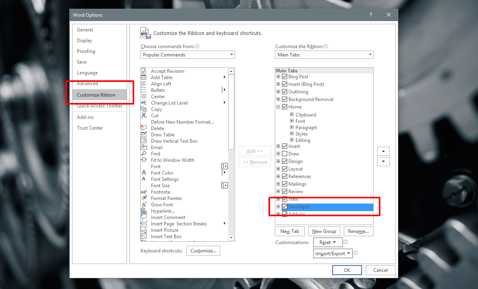
Task: Click the Delete comment icon
Action: pyautogui.click(x=144, y=128)
